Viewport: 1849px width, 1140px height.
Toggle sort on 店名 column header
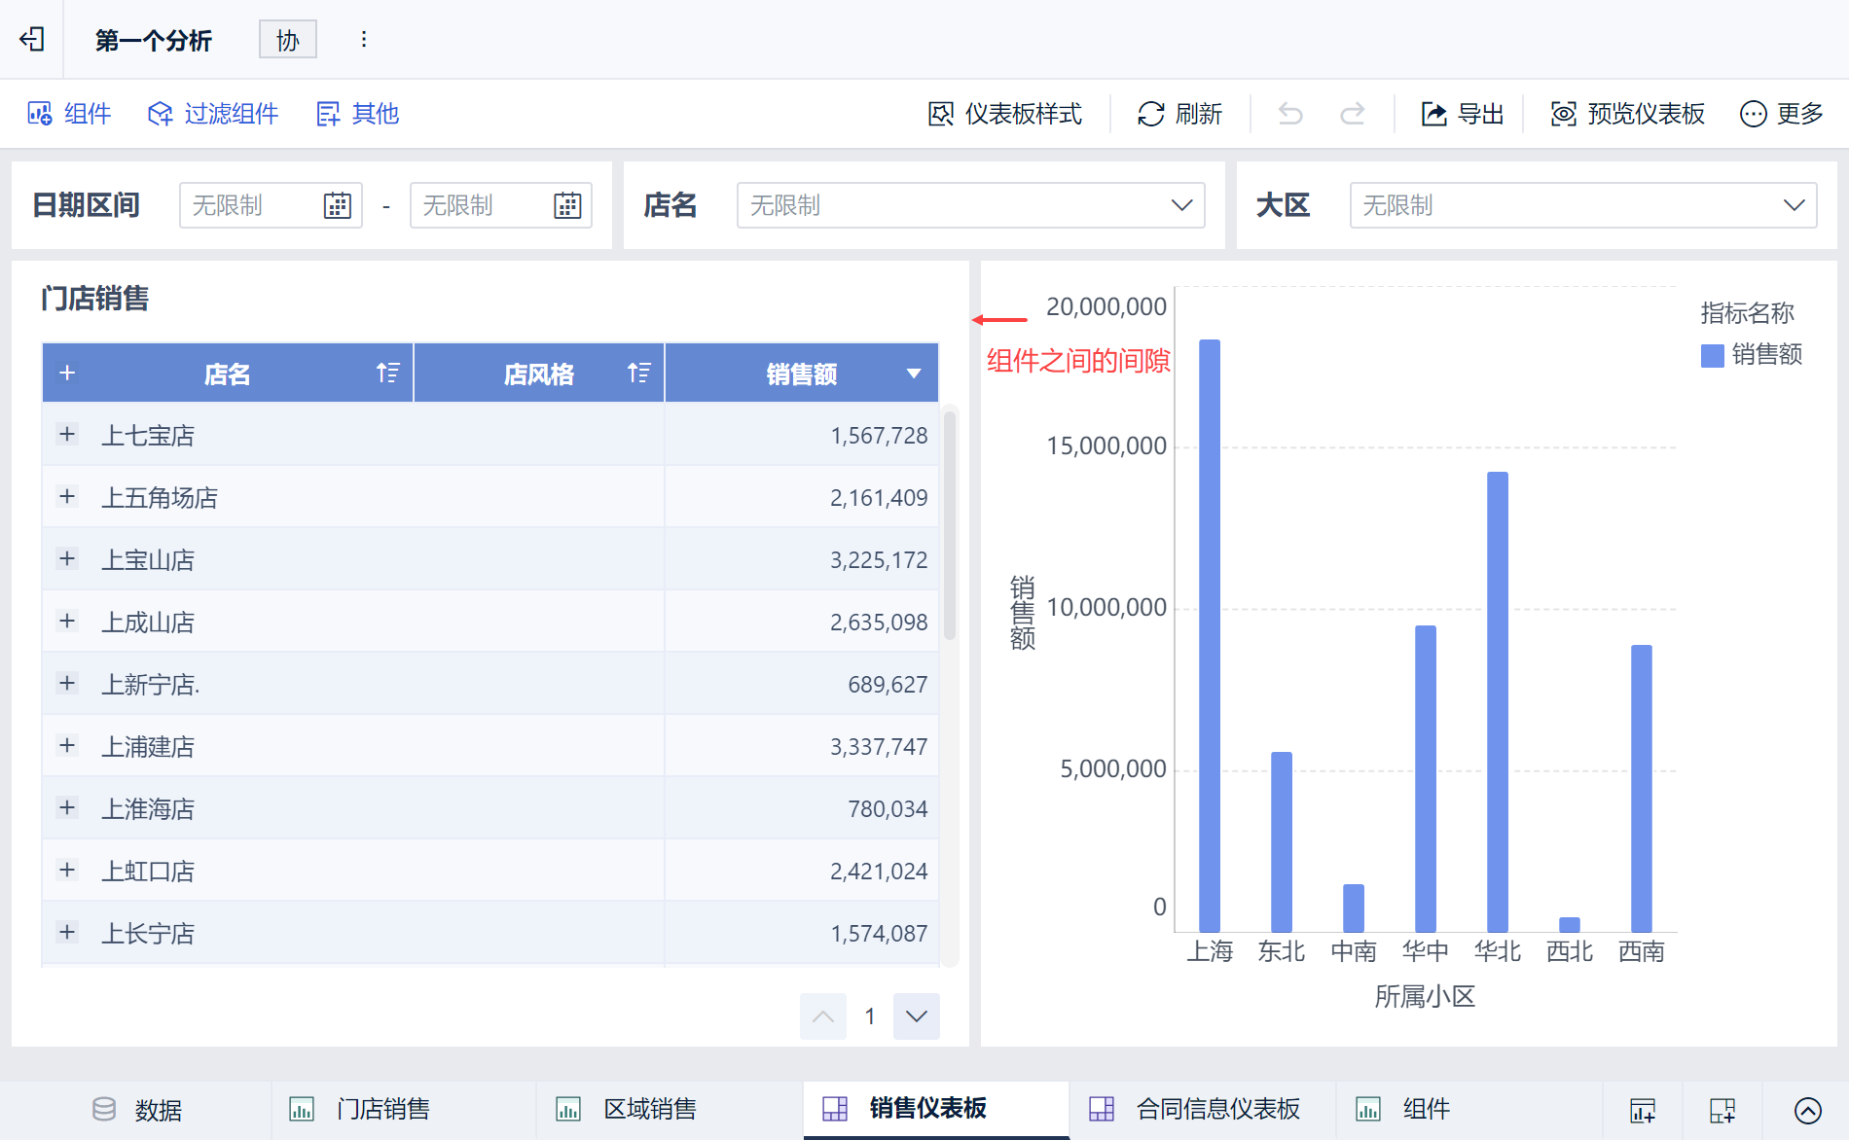pyautogui.click(x=387, y=373)
